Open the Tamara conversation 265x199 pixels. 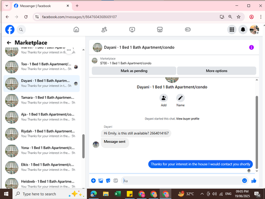click(x=41, y=100)
